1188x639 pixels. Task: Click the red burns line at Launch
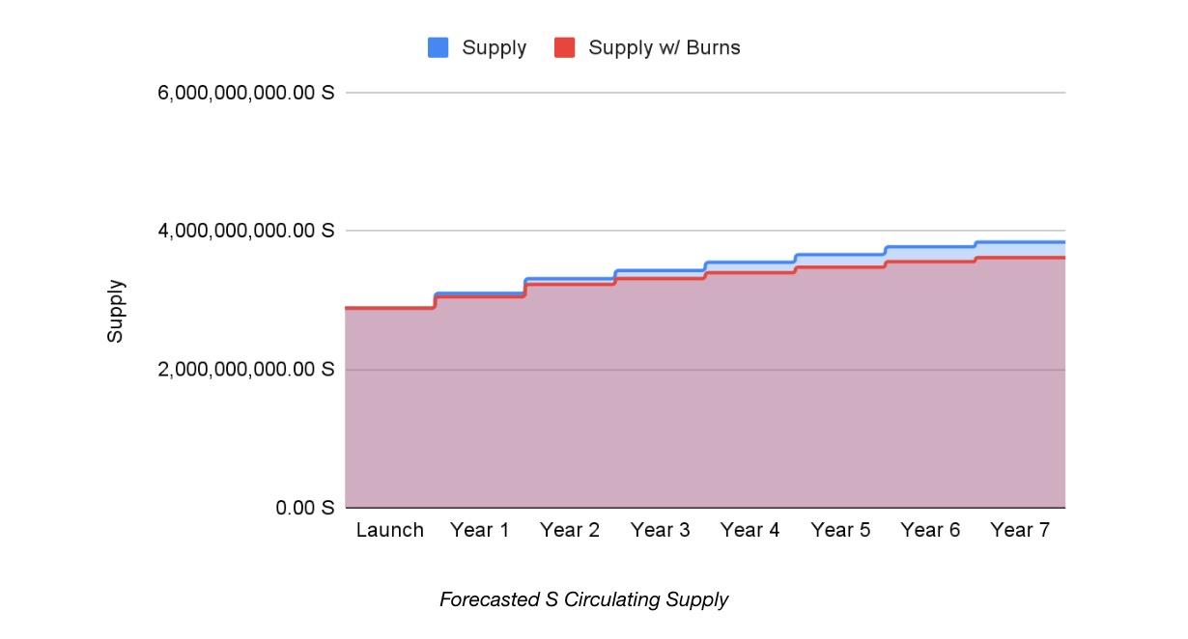coord(389,308)
